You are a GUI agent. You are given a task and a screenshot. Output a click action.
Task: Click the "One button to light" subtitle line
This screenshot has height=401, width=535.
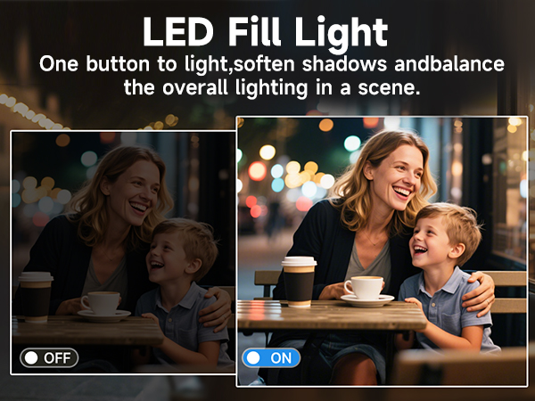pos(272,64)
